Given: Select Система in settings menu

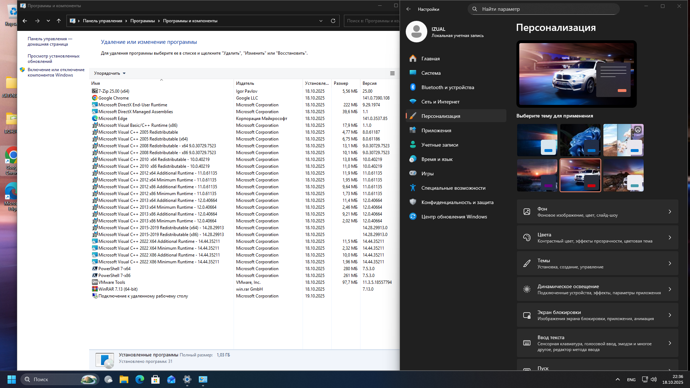Looking at the screenshot, I should (x=431, y=73).
